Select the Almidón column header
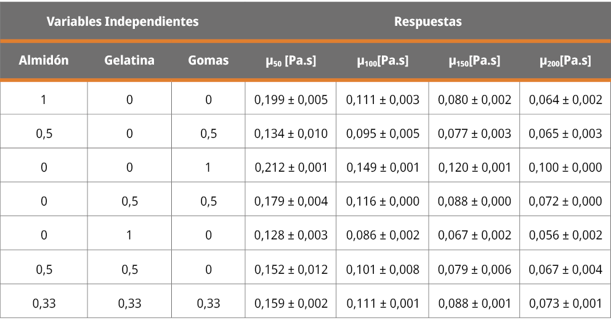 coord(44,60)
